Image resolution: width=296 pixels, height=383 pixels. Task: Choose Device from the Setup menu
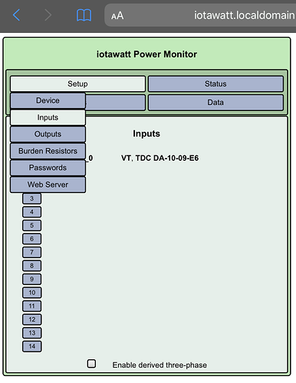(x=48, y=100)
